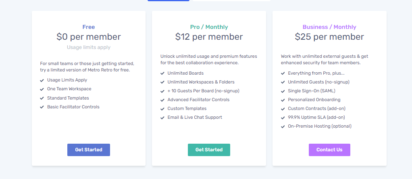Click the Business / Monthly plan title
The width and height of the screenshot is (412, 179).
pos(329,27)
